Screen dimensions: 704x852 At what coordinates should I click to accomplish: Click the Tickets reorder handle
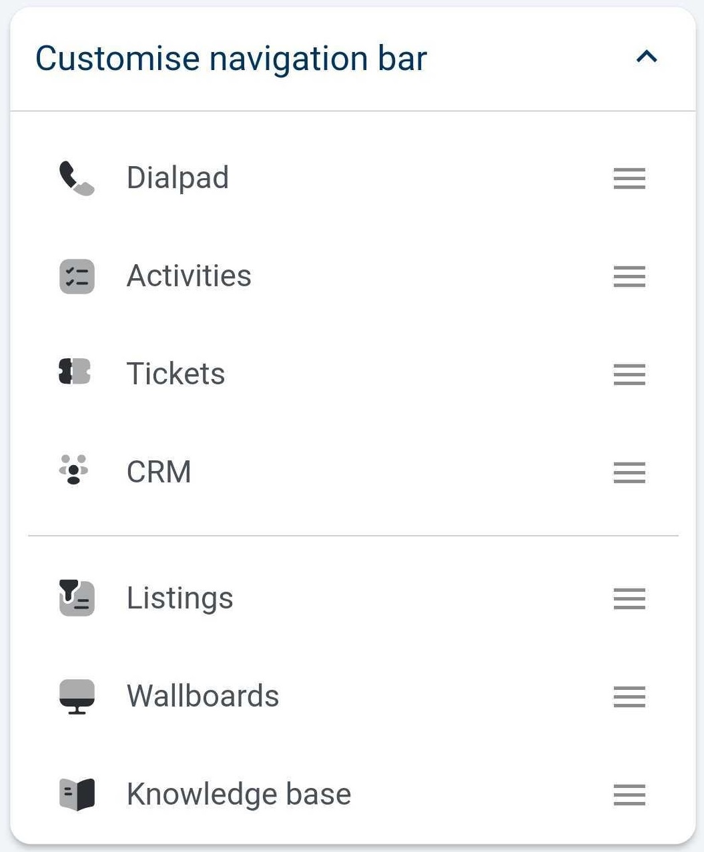pyautogui.click(x=629, y=374)
